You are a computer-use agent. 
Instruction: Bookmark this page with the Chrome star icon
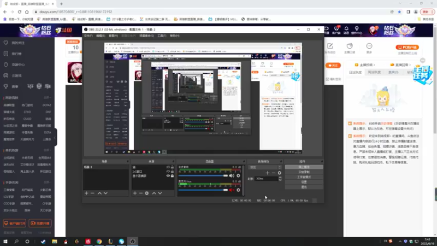399,11
